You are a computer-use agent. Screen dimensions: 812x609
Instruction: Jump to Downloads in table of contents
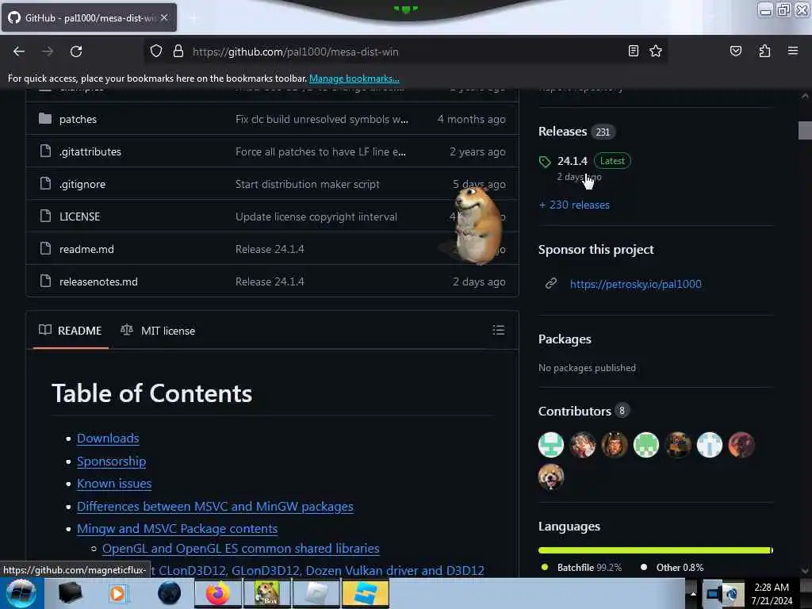click(108, 438)
